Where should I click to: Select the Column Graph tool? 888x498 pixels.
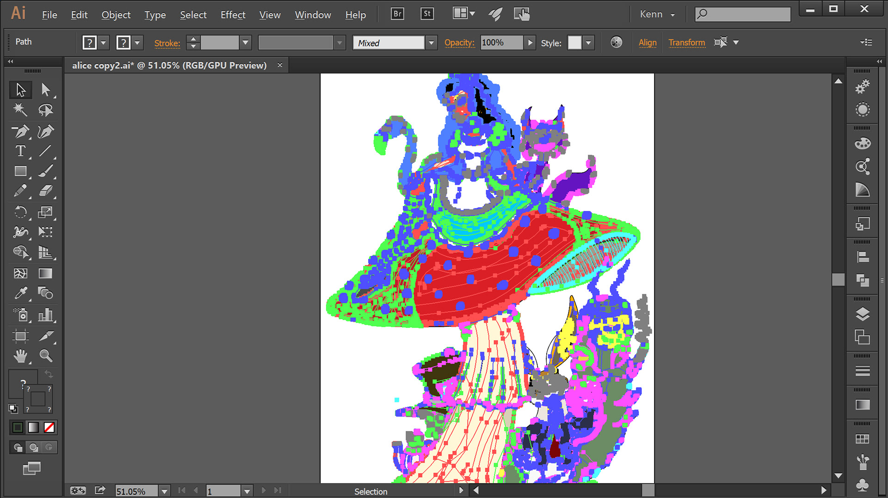tap(45, 315)
